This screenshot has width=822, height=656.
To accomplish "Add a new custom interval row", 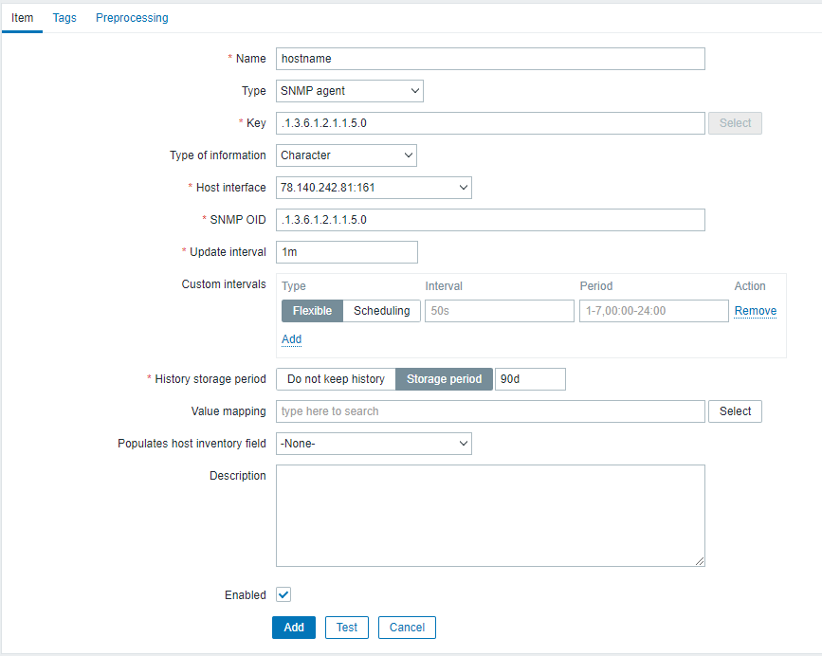I will tap(291, 338).
